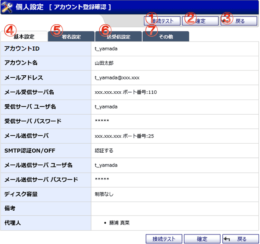
Task: Click the sending server value with port 25
Action: (124, 136)
